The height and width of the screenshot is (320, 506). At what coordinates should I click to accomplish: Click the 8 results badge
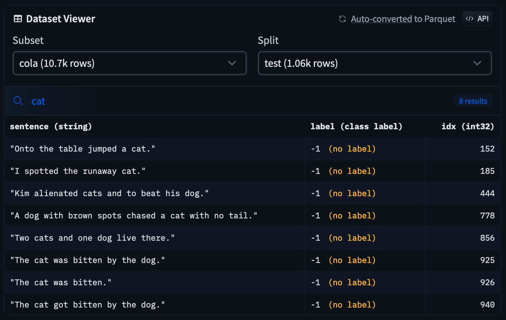click(473, 101)
